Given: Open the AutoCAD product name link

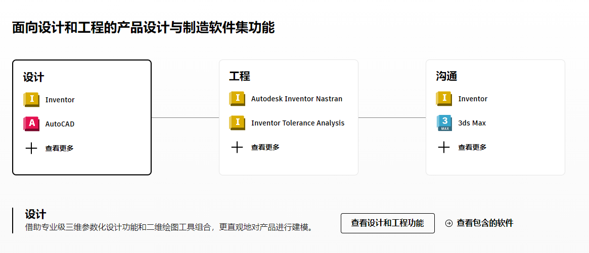Looking at the screenshot, I should point(60,124).
